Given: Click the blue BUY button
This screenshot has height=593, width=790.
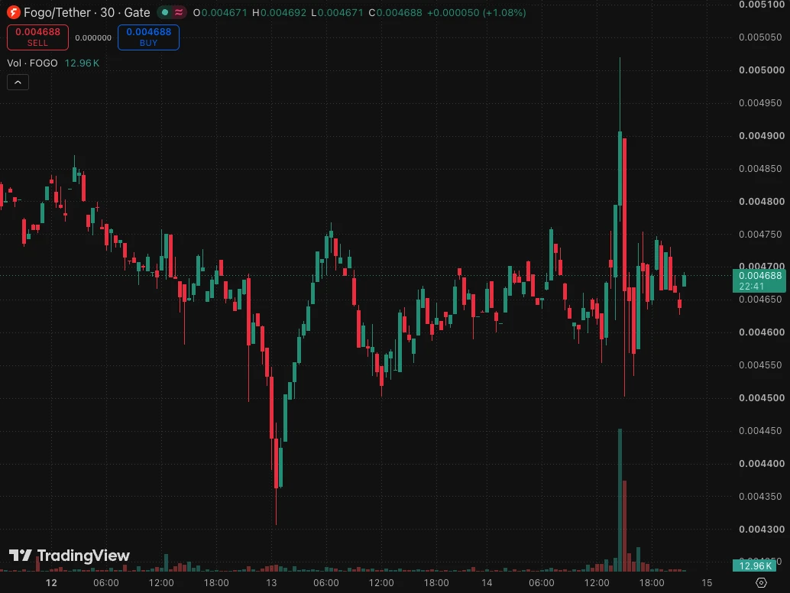Looking at the screenshot, I should tap(149, 37).
